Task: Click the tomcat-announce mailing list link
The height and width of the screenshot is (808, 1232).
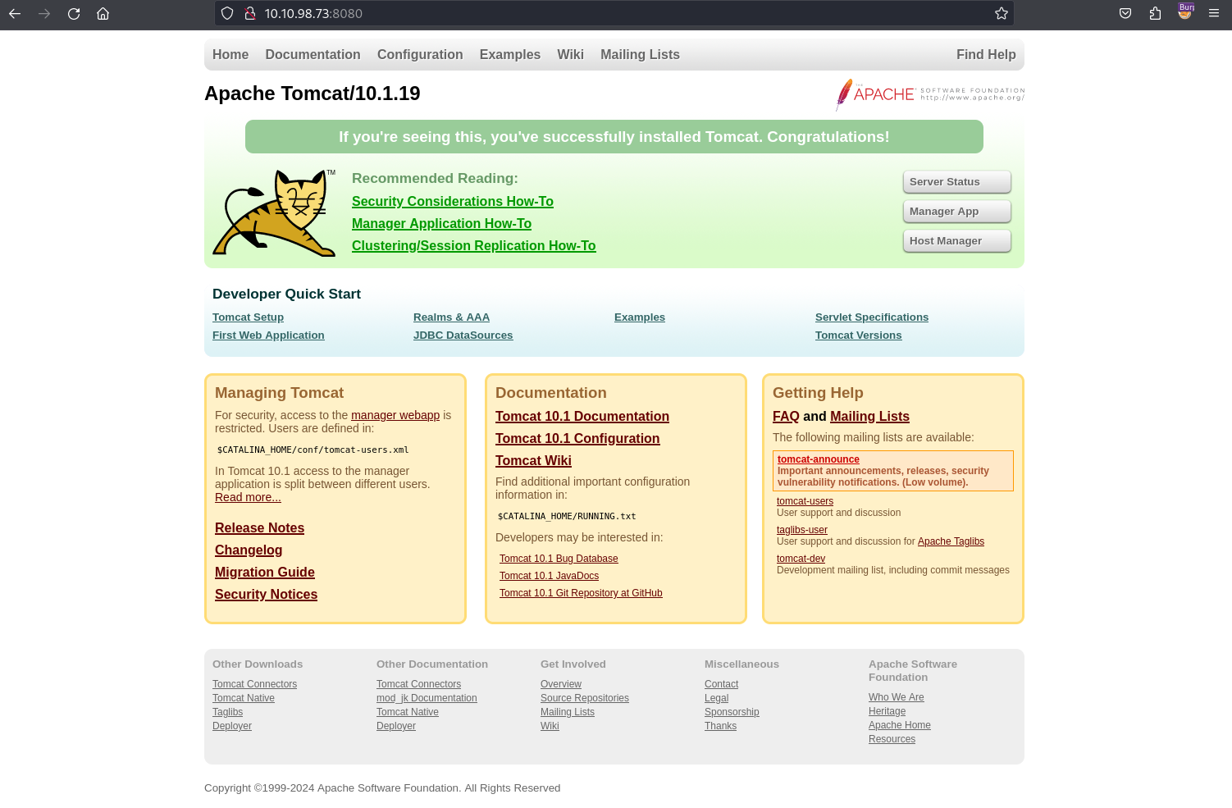Action: point(819,459)
